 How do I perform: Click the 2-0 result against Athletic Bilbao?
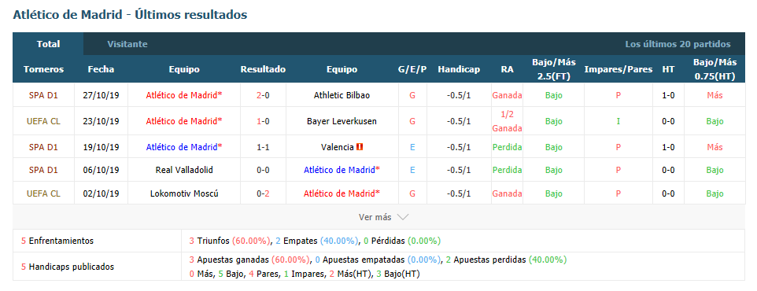point(263,95)
